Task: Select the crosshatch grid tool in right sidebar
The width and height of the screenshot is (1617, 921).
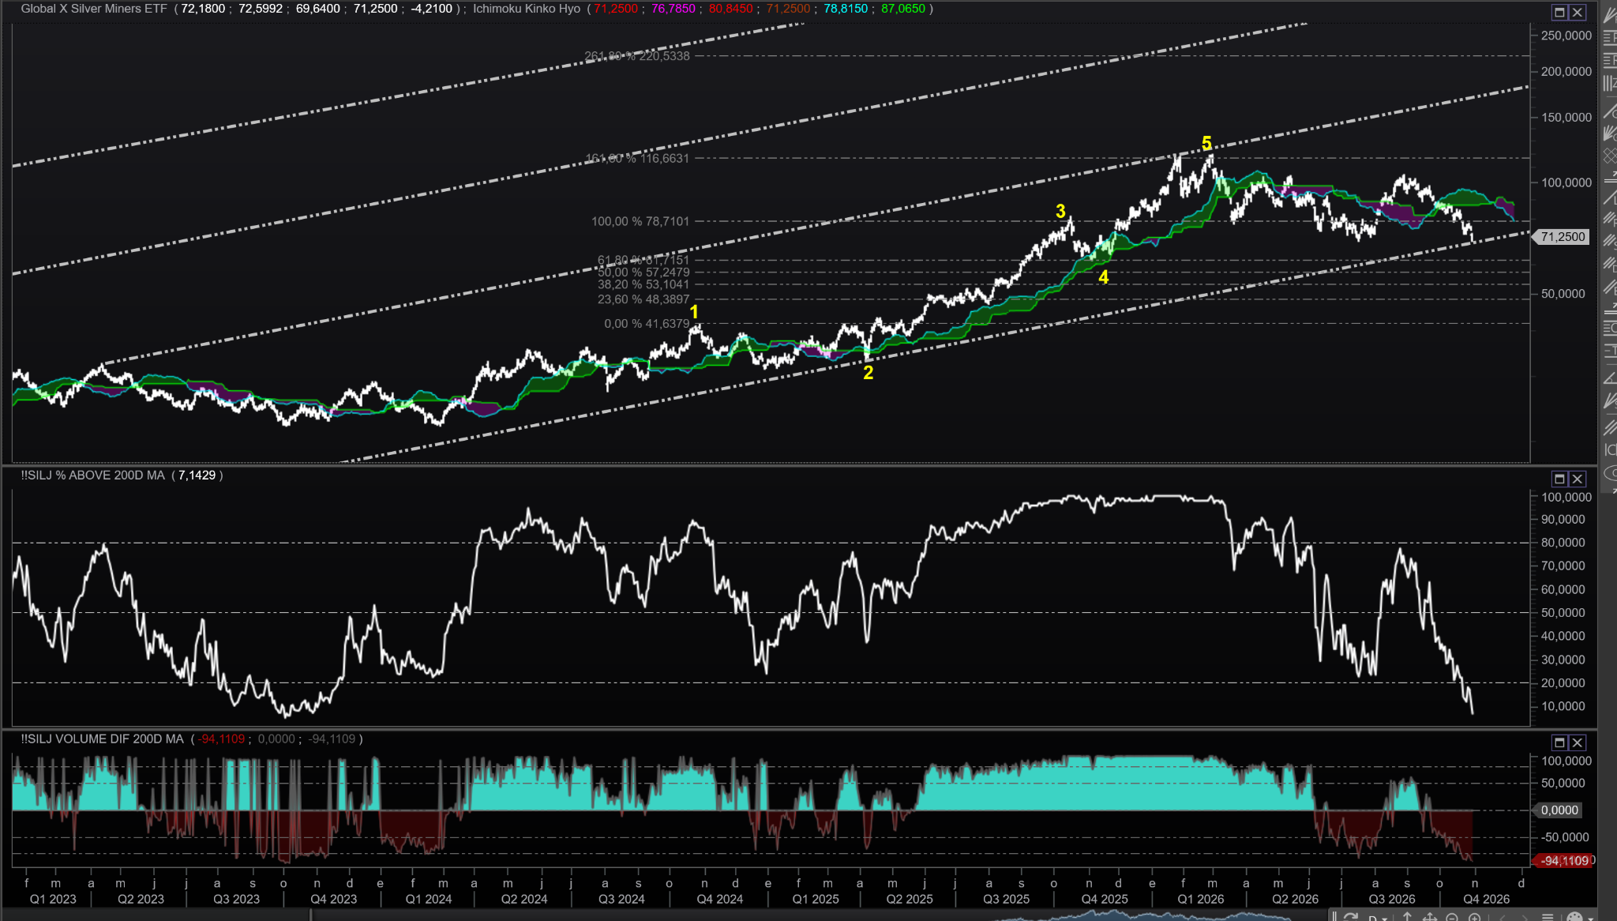Action: point(1611,155)
